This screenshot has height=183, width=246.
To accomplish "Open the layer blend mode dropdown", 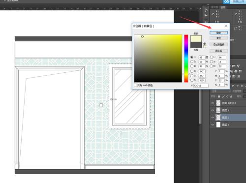I will point(220,91).
